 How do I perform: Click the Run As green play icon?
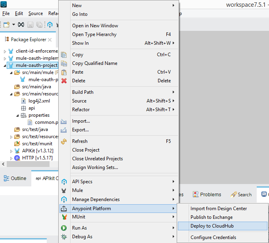64,228
